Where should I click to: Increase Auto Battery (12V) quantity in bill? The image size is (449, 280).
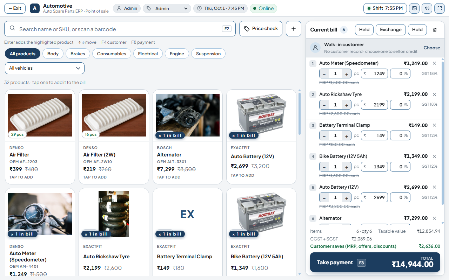tap(347, 197)
